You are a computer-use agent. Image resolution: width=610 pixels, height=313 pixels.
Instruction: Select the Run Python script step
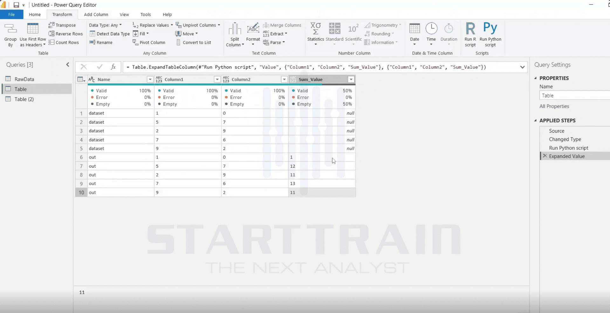click(x=569, y=148)
